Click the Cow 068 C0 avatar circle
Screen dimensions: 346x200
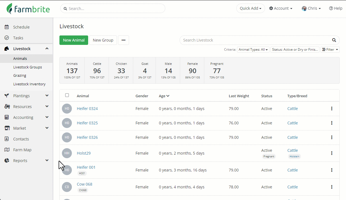tap(67, 187)
